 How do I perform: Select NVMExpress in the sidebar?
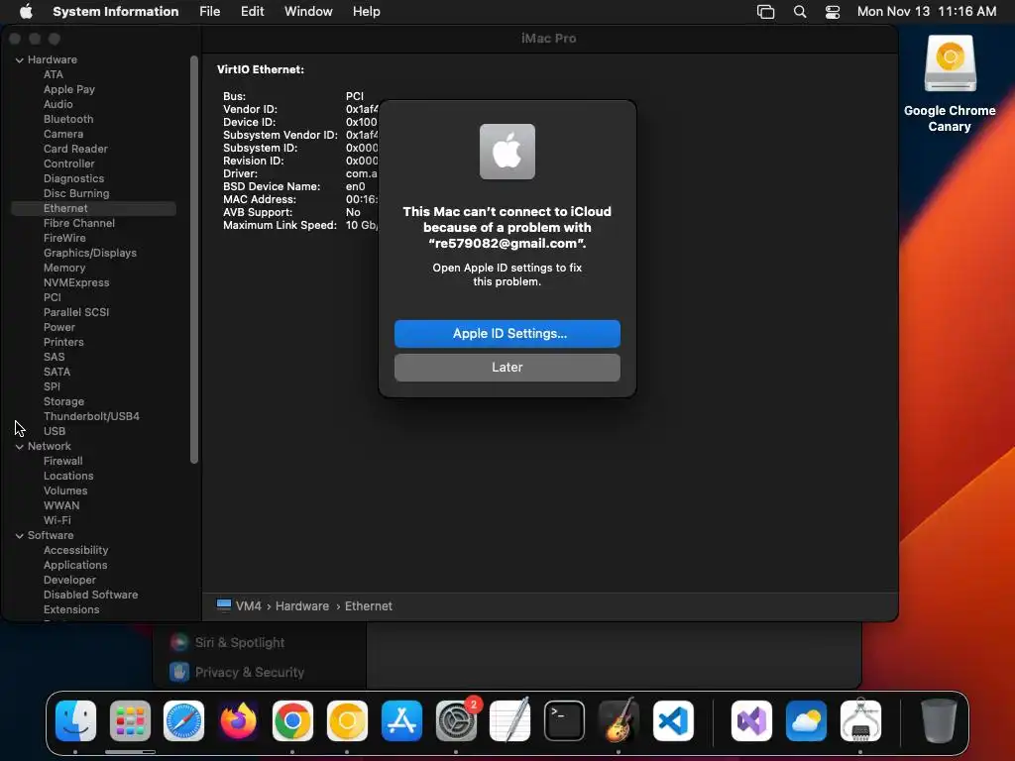pos(75,282)
